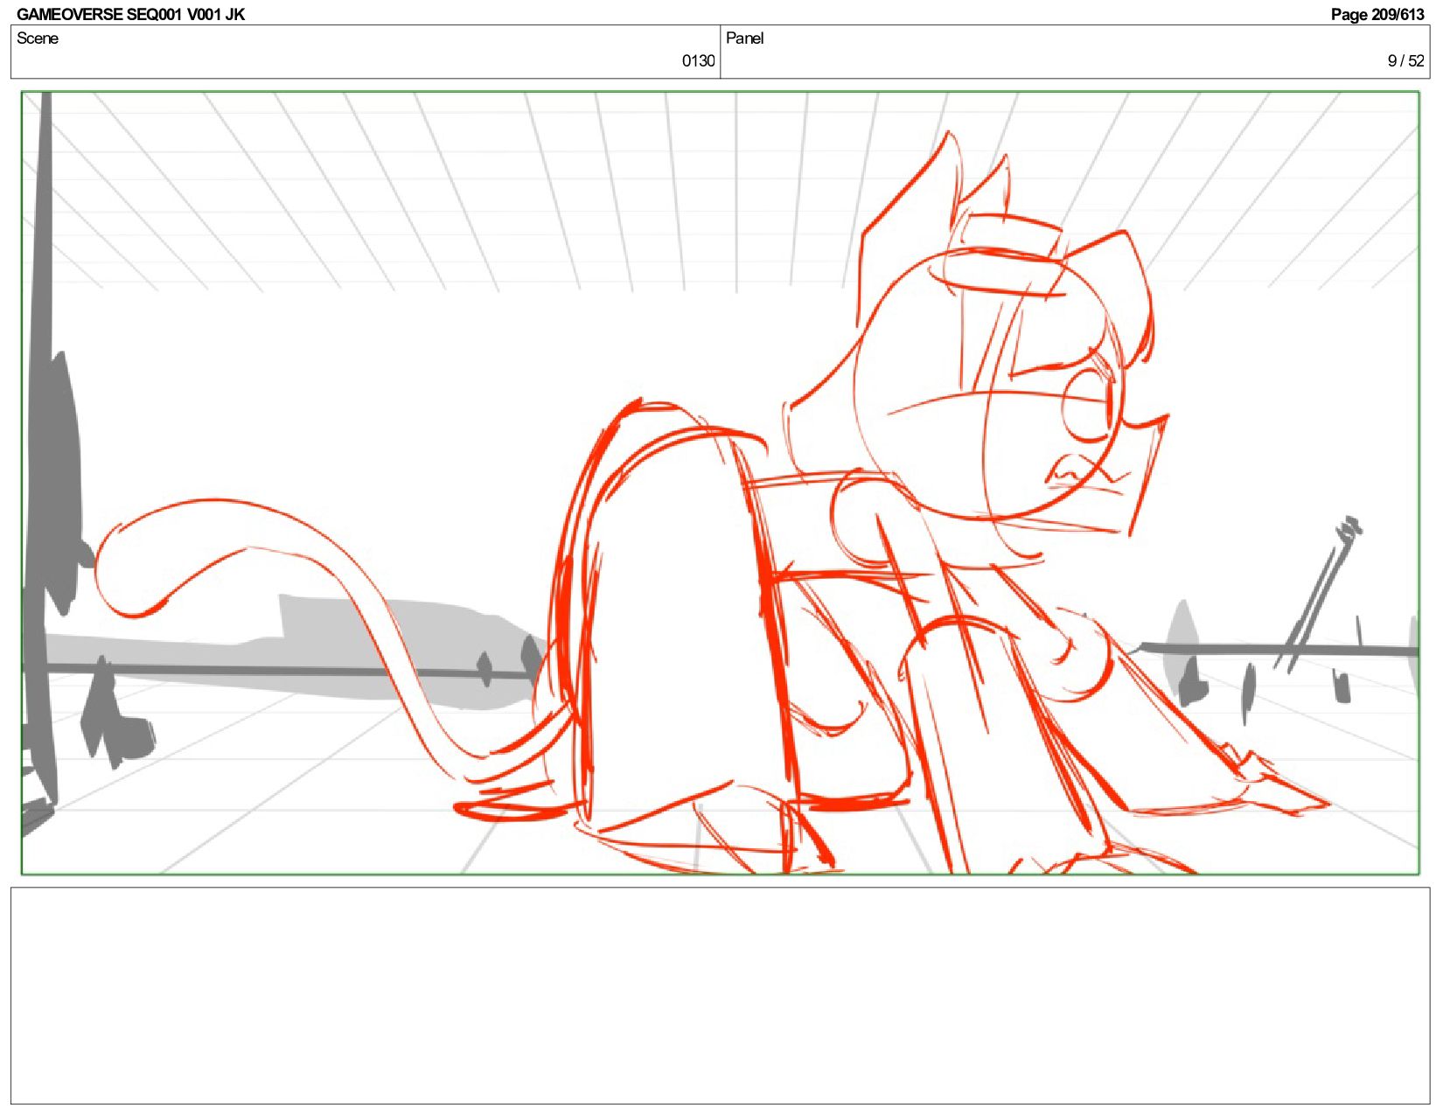The height and width of the screenshot is (1115, 1443).
Task: Click the page indicator 'Page 209/613'
Action: (1377, 14)
